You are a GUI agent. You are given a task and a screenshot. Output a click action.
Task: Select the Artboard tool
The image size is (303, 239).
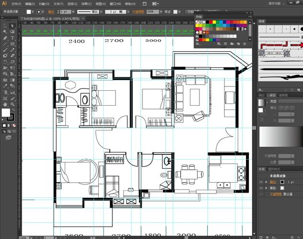pos(5,98)
